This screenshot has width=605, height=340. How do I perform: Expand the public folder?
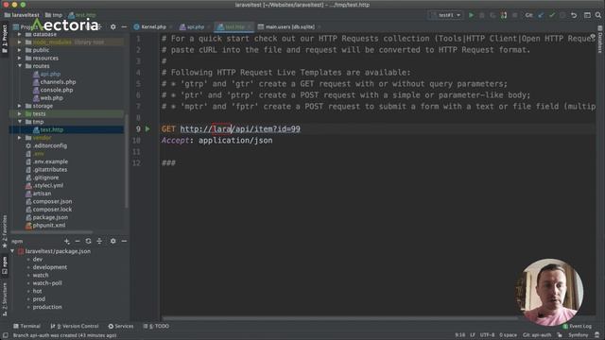click(x=19, y=50)
